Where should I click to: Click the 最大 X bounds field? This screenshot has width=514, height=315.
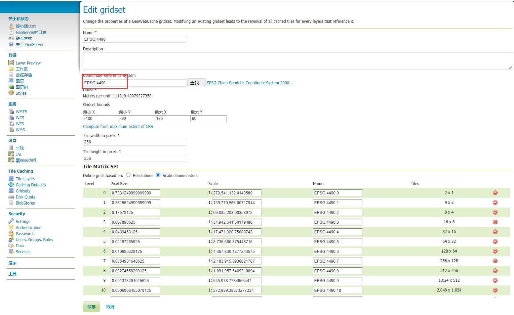click(x=173, y=119)
